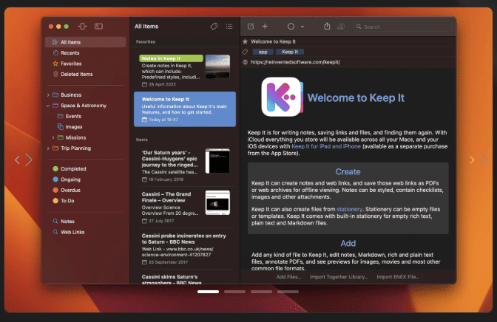Click the tag icon in the info row

[x=245, y=52]
